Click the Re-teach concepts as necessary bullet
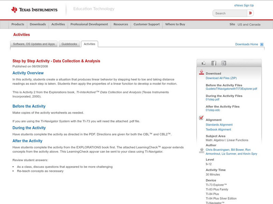The width and height of the screenshot is (273, 204). pyautogui.click(x=40, y=171)
